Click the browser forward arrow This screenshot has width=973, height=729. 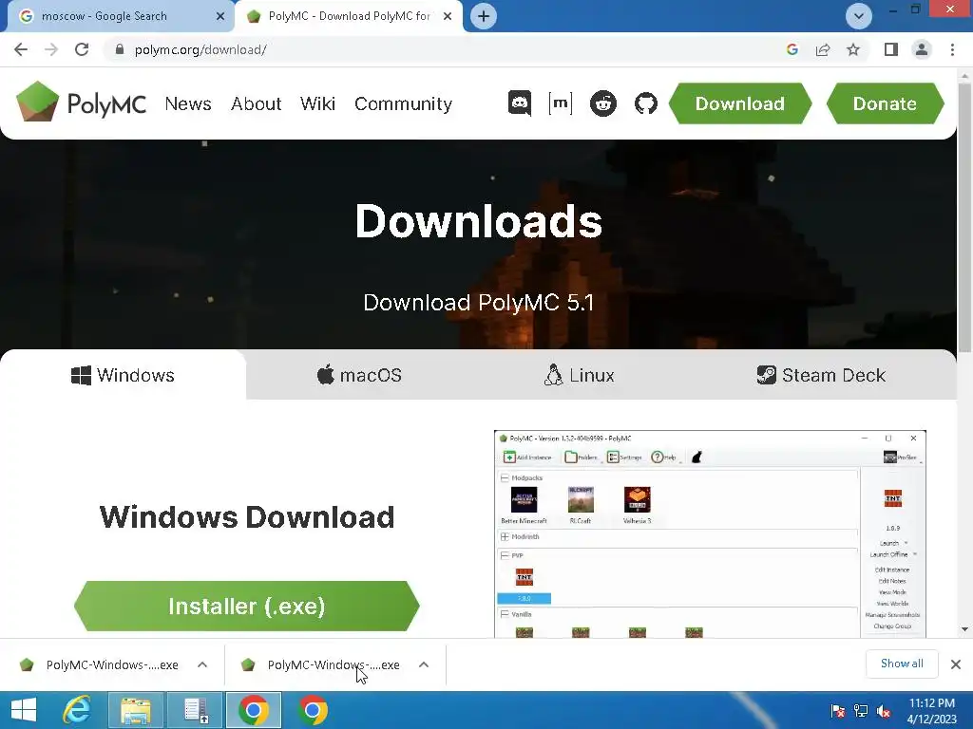(51, 49)
